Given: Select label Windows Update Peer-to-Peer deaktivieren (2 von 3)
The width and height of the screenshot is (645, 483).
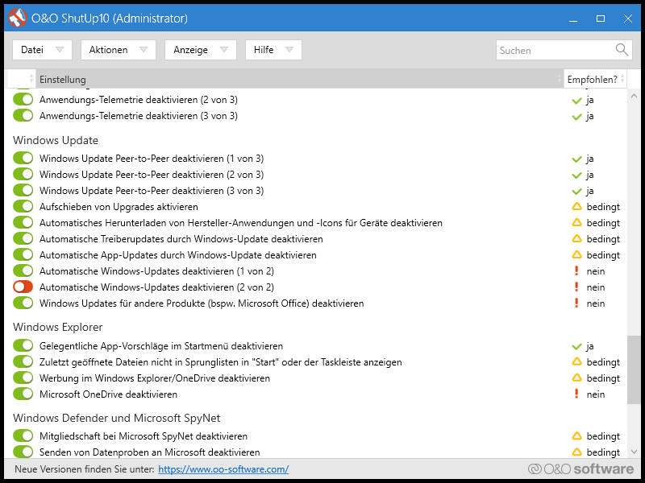Looking at the screenshot, I should pyautogui.click(x=152, y=175).
